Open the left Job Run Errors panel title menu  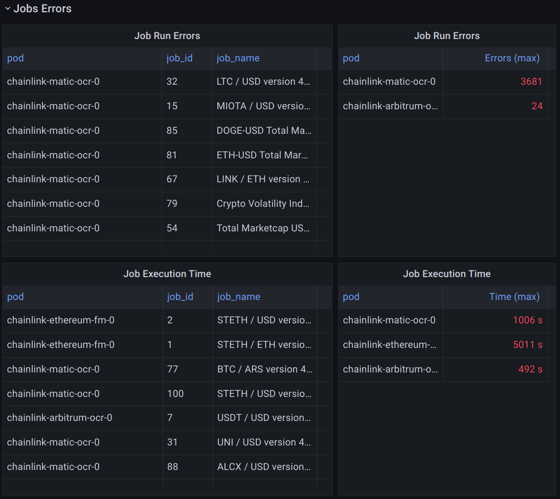pos(167,36)
